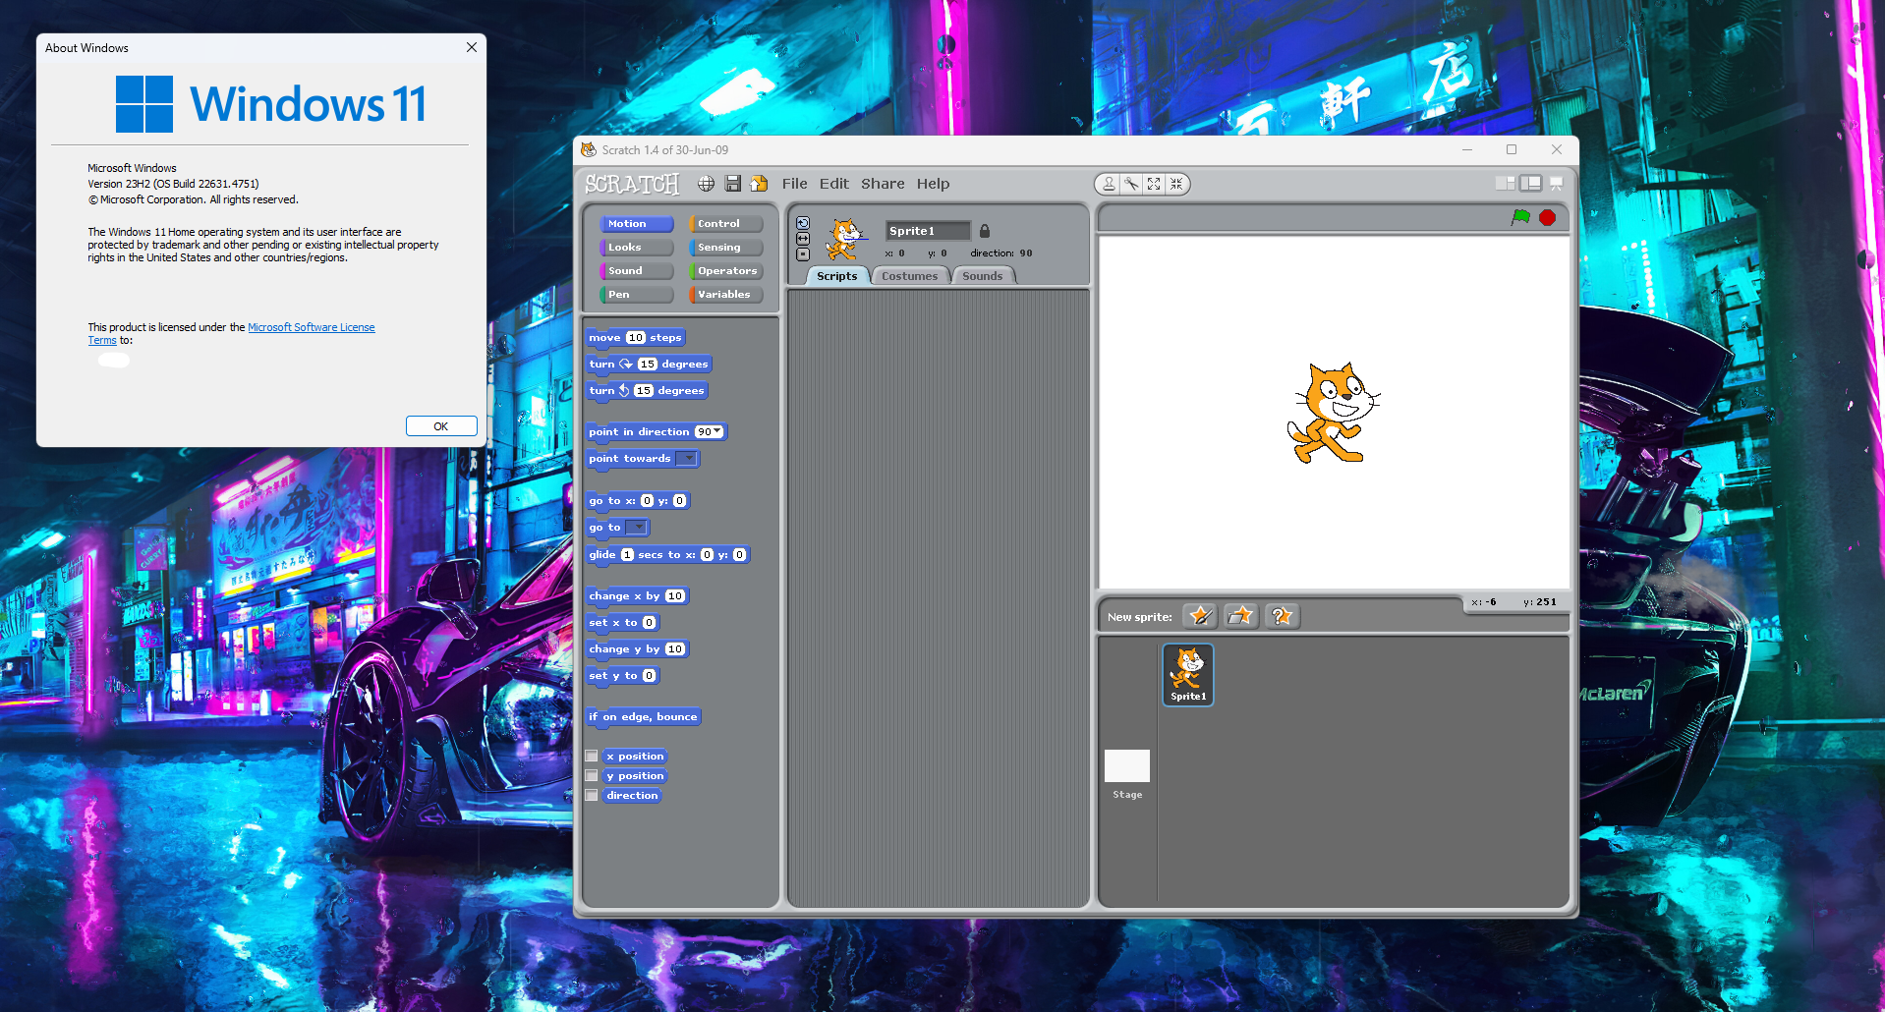Click the cat sprite on the stage

click(x=1333, y=413)
